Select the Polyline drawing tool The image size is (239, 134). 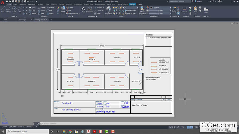8,9
